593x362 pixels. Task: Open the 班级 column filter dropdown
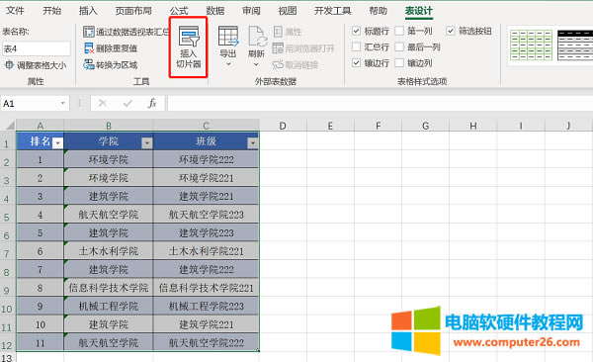click(x=252, y=142)
